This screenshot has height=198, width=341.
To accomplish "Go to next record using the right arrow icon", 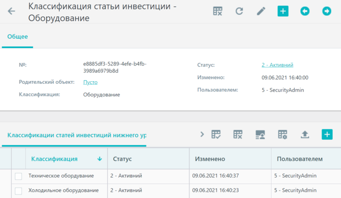I will tap(327, 11).
